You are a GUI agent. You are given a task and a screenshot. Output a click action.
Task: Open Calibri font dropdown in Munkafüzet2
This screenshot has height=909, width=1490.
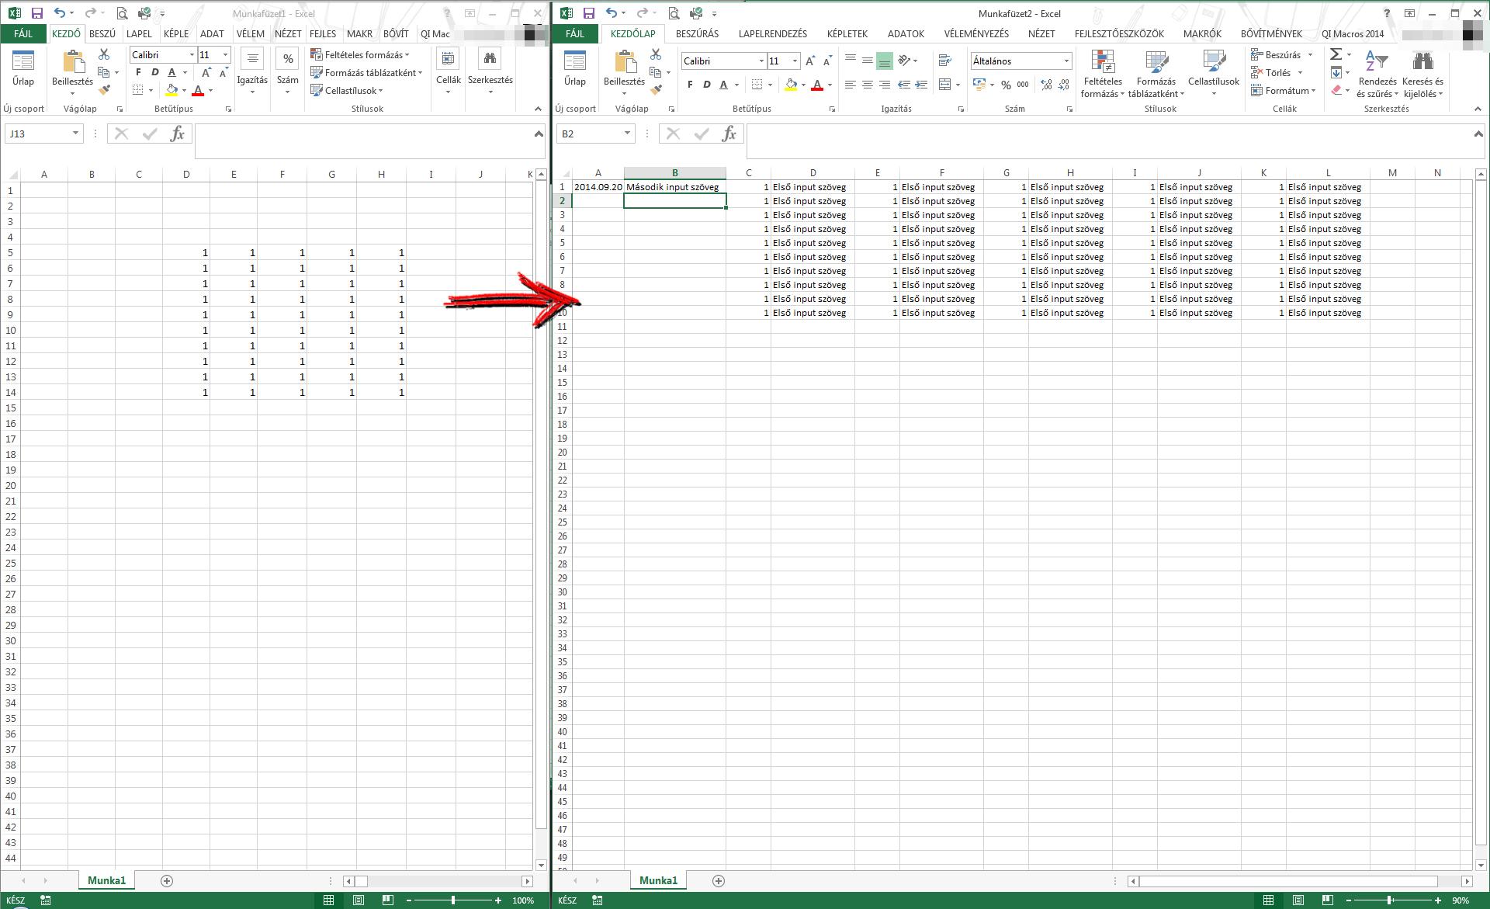(761, 61)
